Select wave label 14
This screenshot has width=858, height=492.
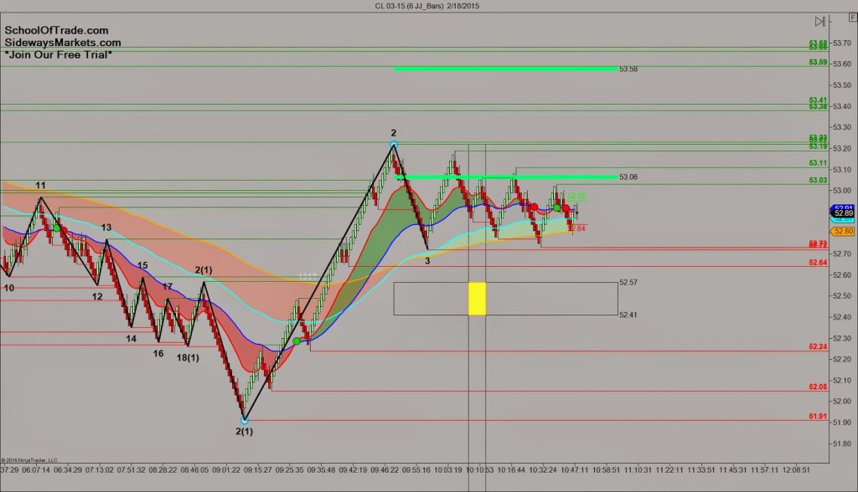coord(131,339)
